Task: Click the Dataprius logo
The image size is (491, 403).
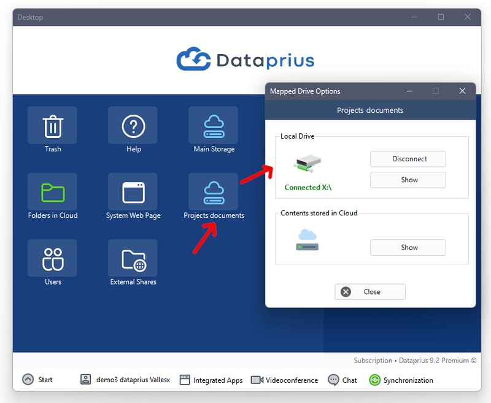Action: click(245, 59)
